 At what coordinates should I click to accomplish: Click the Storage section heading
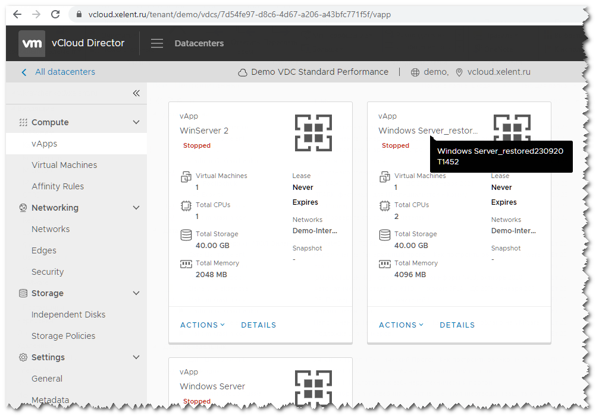coord(48,293)
